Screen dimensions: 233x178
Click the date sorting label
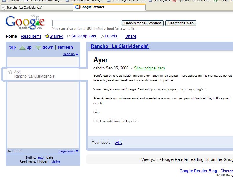click(50, 157)
